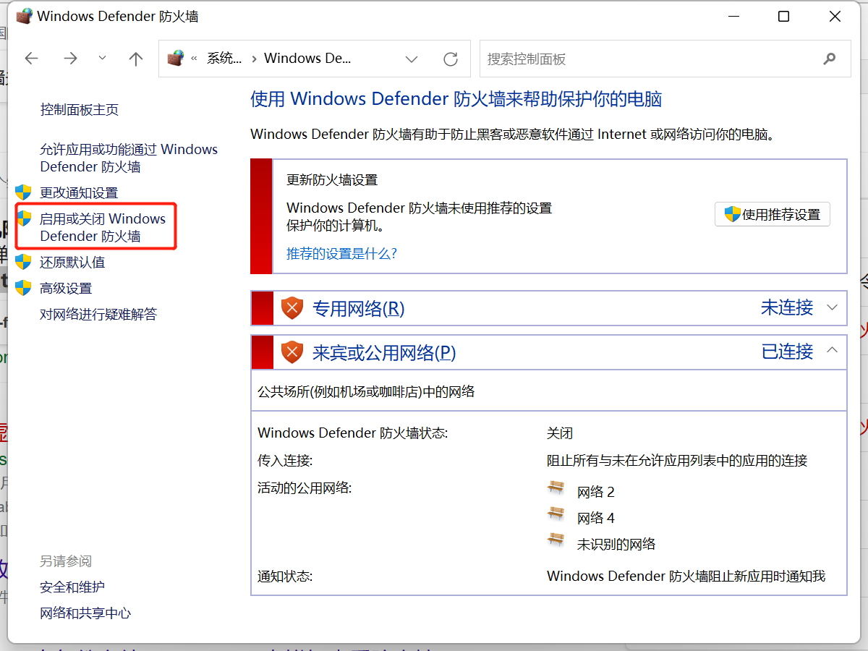Screen dimensions: 868x651
Task: Click the red shield icon beside 来宾或公用网络
Action: tap(292, 352)
